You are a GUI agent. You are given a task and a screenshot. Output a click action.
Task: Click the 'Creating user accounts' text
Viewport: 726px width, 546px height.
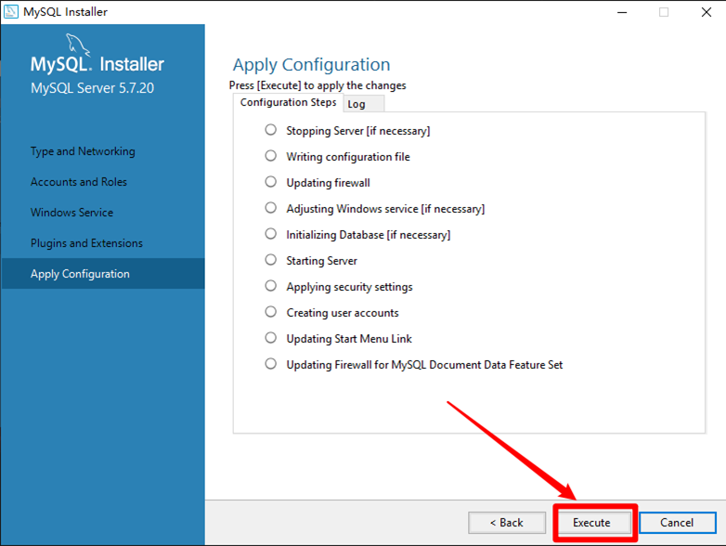[343, 313]
